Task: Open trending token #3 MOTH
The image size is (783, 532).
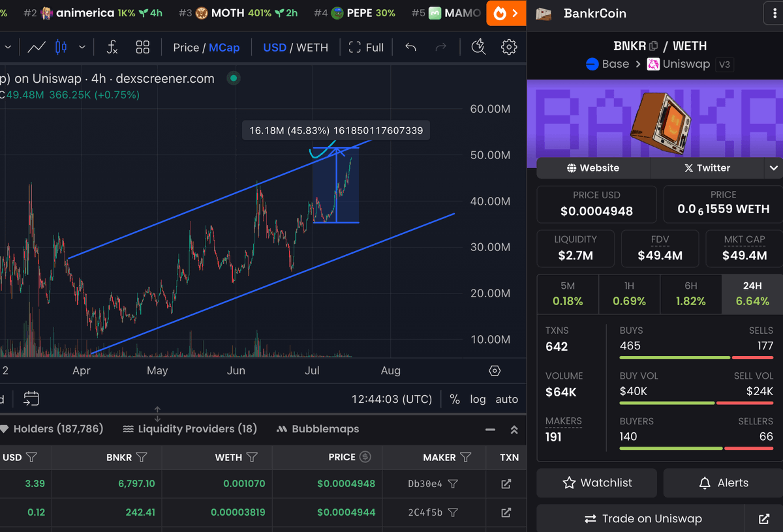Action: click(238, 13)
